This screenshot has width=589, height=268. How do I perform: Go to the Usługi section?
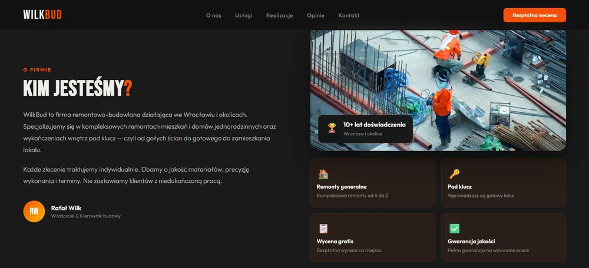[244, 15]
